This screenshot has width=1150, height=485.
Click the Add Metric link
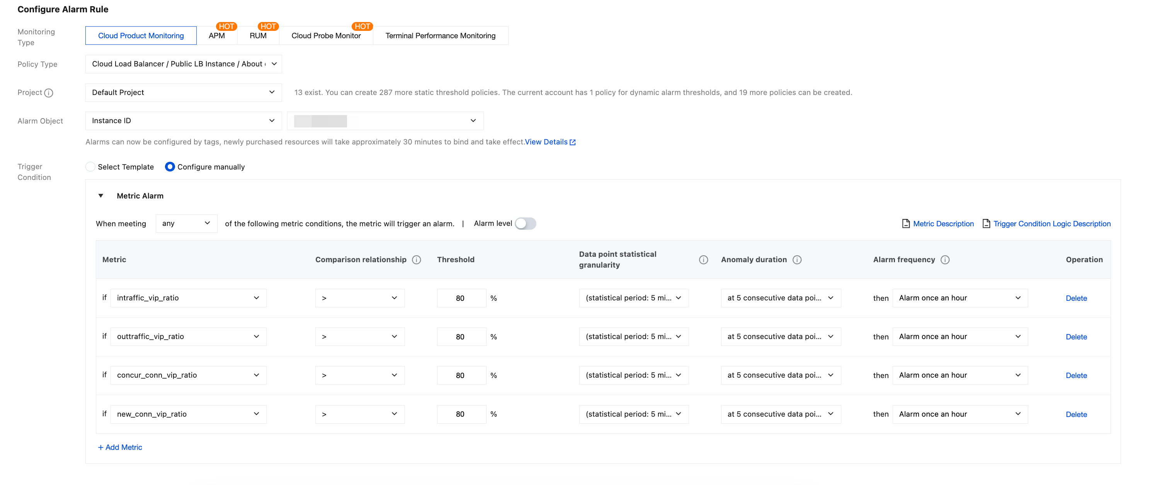[120, 447]
